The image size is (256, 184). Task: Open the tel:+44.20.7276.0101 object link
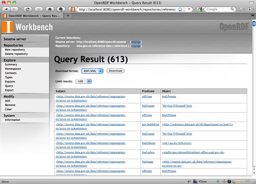pyautogui.click(x=177, y=143)
